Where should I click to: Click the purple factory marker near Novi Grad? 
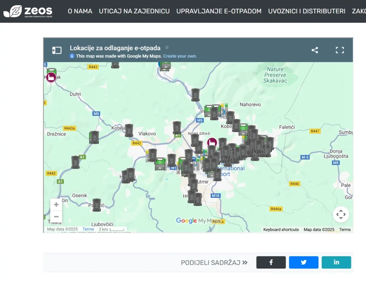[212, 142]
